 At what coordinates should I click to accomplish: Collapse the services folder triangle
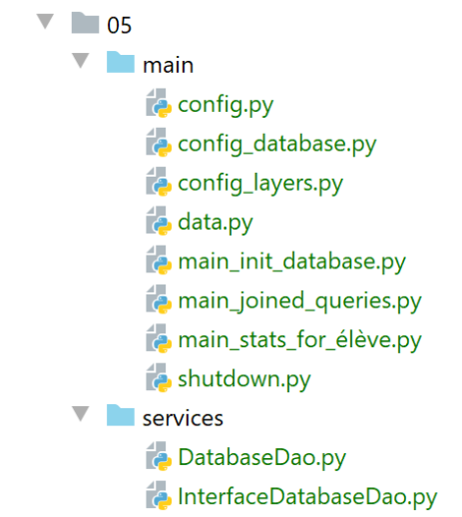coord(81,414)
